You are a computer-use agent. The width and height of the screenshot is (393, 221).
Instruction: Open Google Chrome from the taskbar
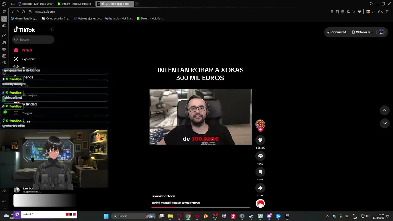188,216
